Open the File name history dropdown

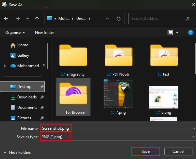point(193,129)
